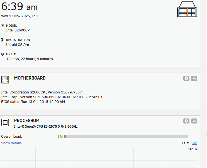Click the server case icon
Screen dimensions: 207x168
point(187,9)
